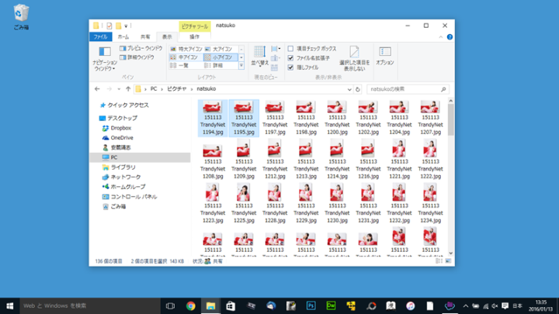Open the ファイル menu tab
The height and width of the screenshot is (314, 559).
tap(100, 36)
